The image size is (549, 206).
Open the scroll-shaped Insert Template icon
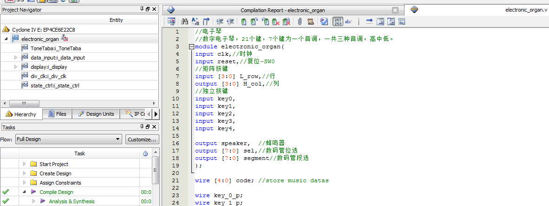click(311, 21)
